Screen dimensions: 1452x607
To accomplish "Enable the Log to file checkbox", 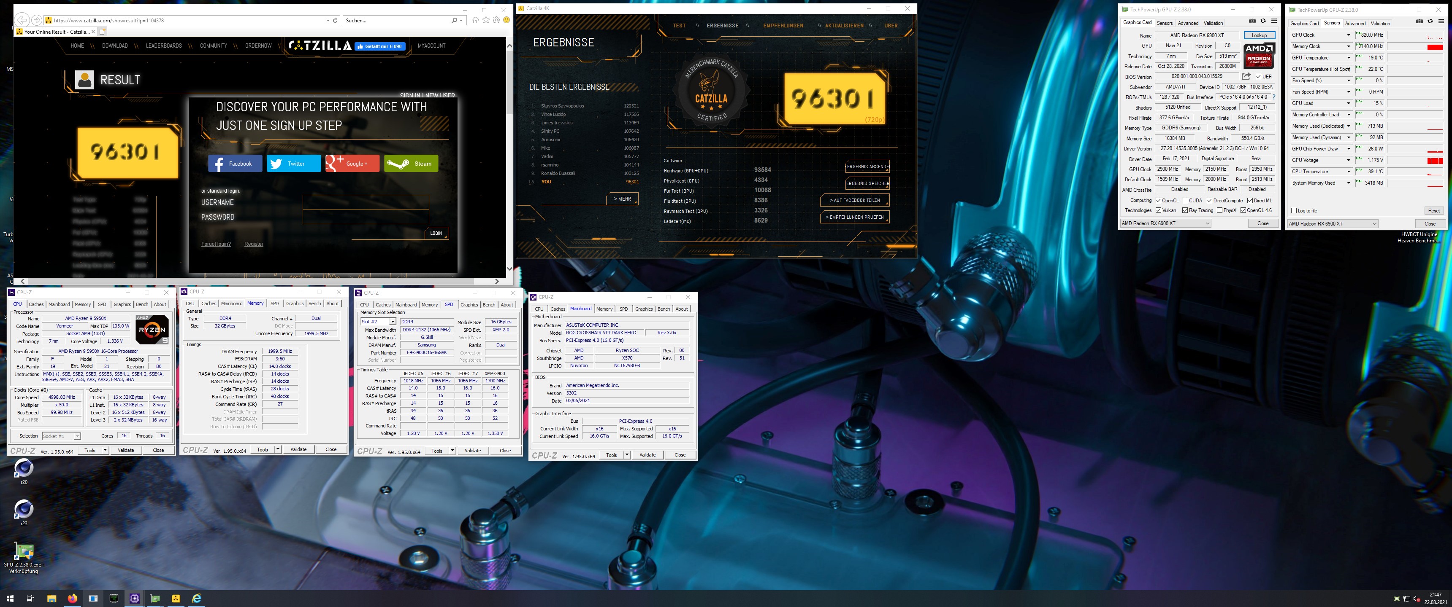I will (1294, 211).
